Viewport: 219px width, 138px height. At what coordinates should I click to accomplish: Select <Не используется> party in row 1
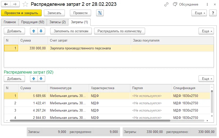click(x=151, y=96)
